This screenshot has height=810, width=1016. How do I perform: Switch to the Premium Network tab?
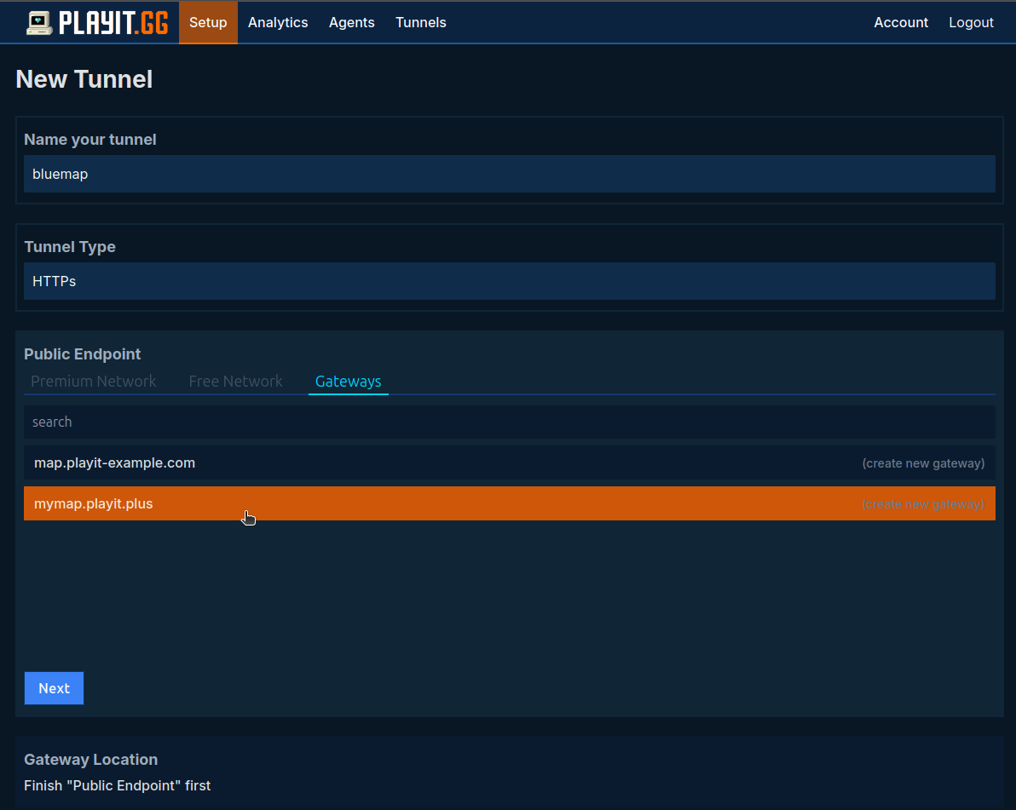94,382
